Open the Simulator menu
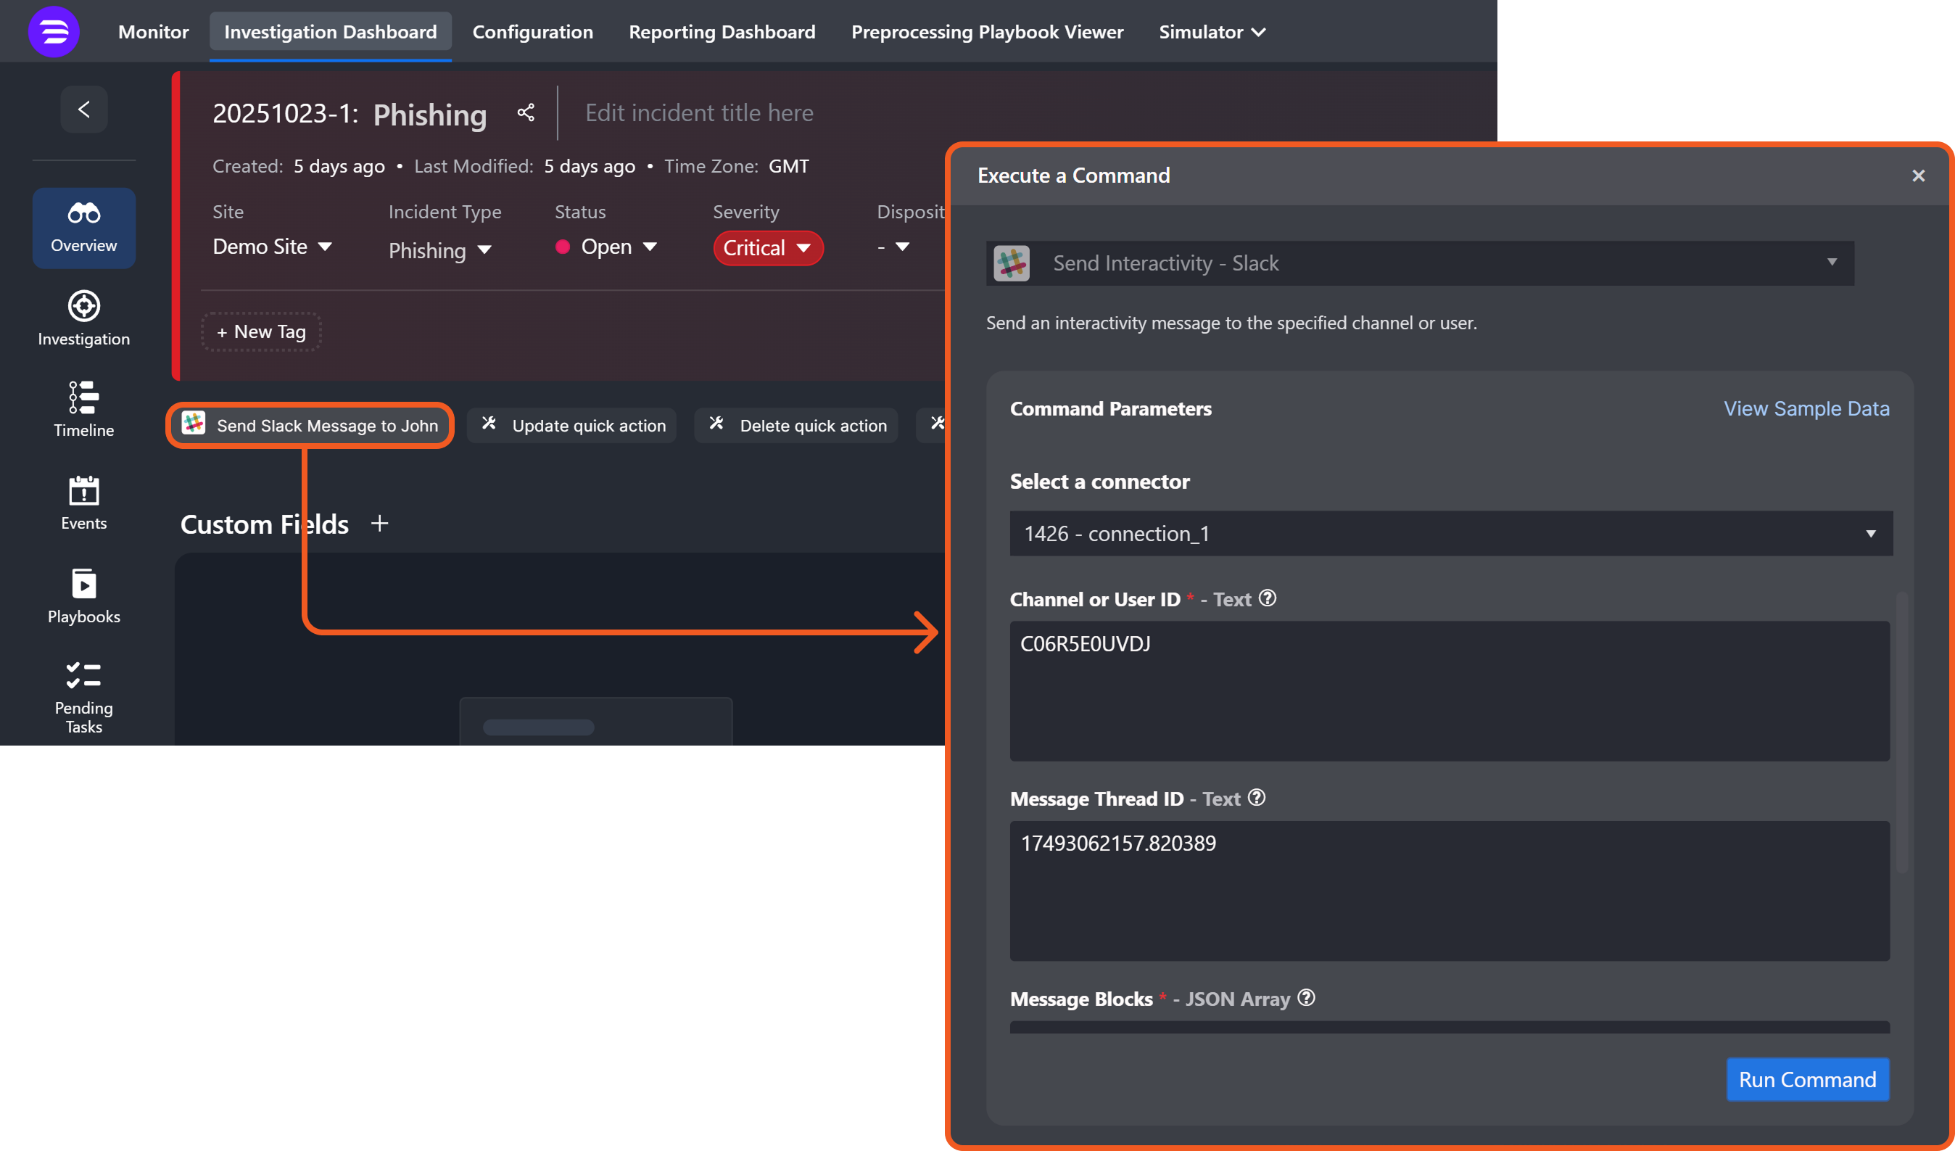The image size is (1955, 1151). pyautogui.click(x=1211, y=32)
